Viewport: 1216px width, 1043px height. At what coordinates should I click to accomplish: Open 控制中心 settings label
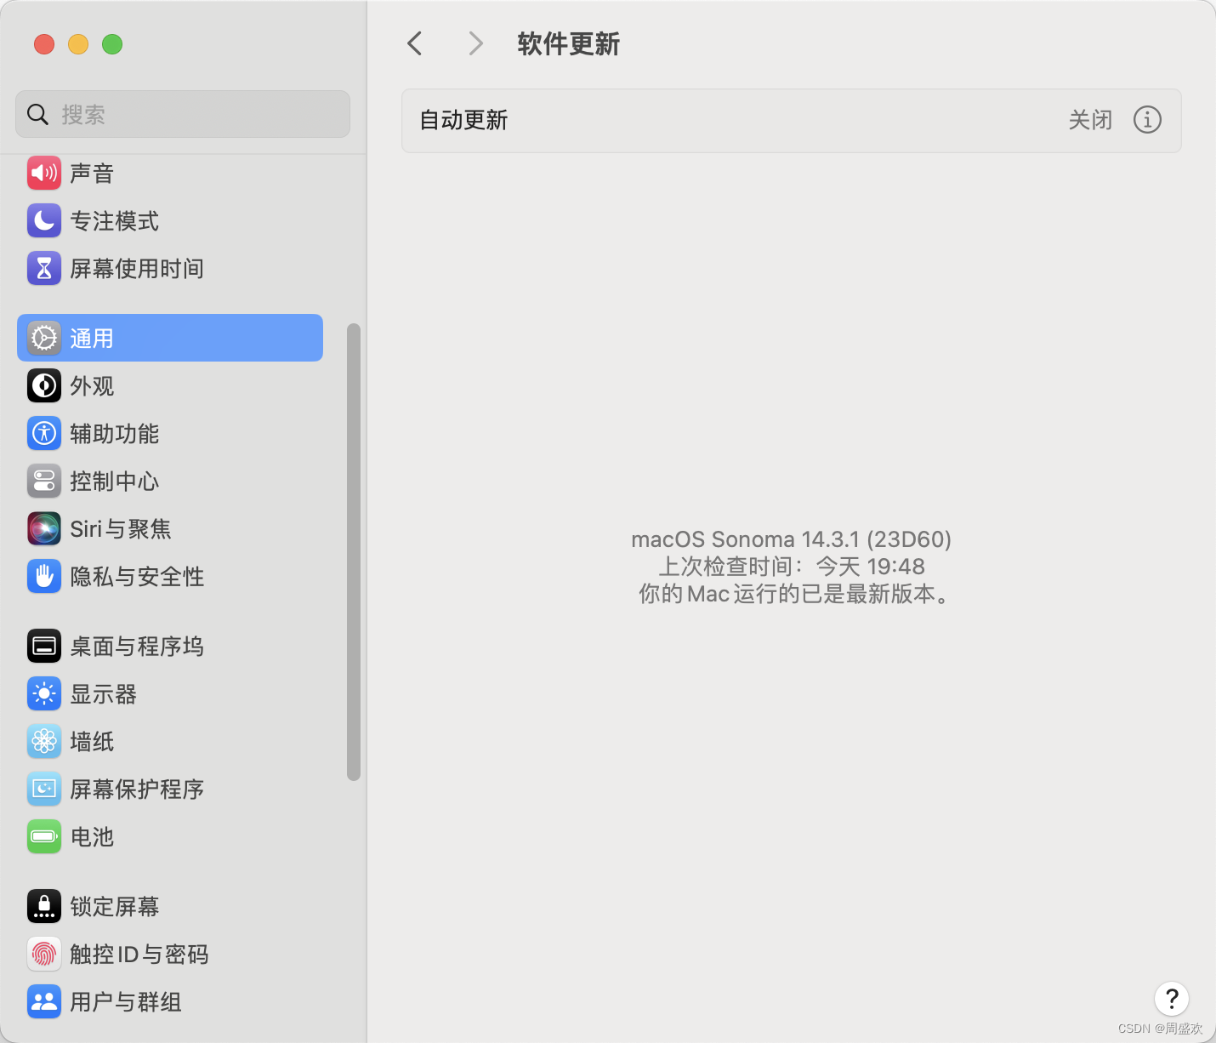pos(115,482)
